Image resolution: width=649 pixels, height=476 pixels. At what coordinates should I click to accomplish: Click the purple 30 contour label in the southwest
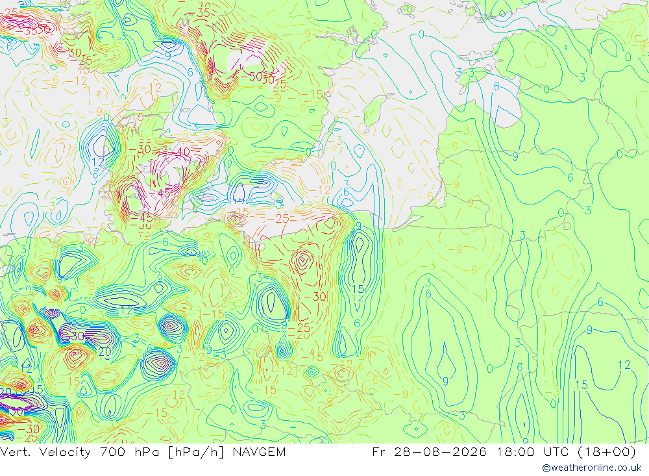pyautogui.click(x=78, y=336)
